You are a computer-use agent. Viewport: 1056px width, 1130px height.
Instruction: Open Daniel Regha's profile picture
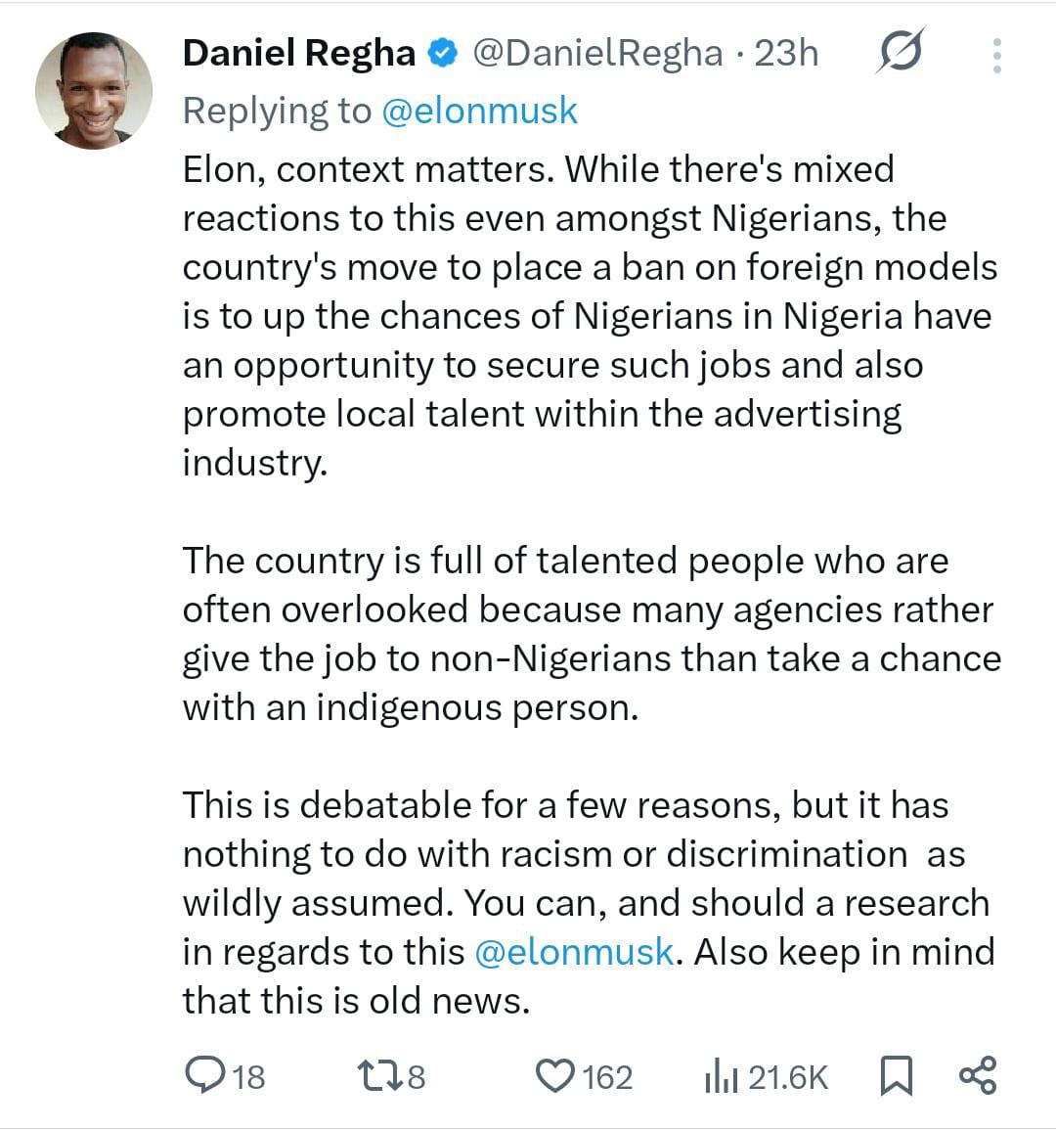(94, 90)
